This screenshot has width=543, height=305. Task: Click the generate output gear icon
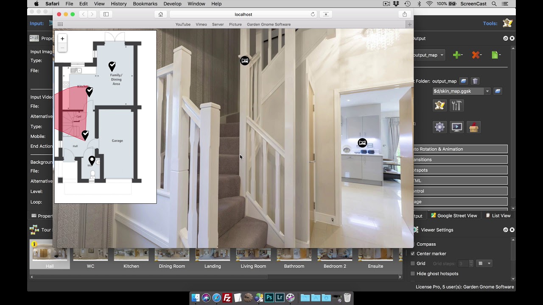coord(440,127)
